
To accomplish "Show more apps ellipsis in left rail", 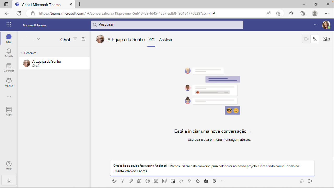I will (9, 97).
